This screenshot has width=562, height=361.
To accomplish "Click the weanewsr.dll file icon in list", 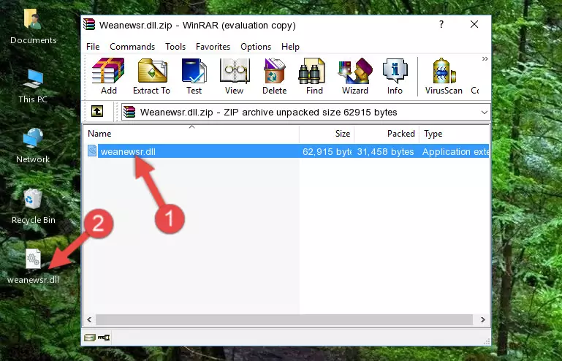I will click(x=92, y=151).
